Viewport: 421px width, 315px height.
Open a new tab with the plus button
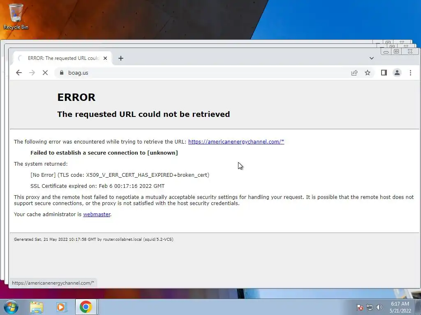[121, 58]
